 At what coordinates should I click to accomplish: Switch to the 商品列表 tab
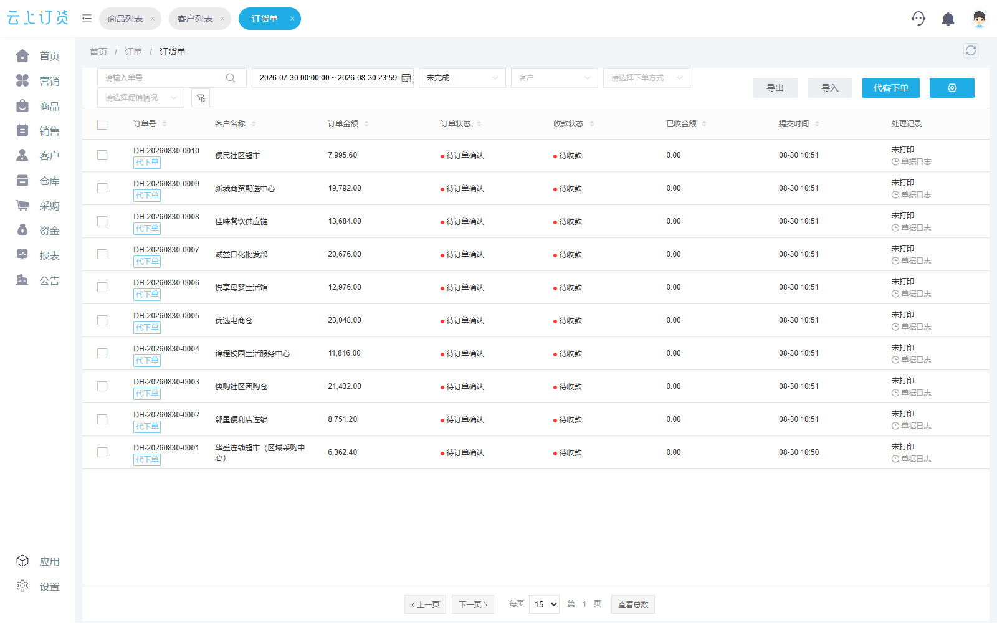[x=130, y=19]
